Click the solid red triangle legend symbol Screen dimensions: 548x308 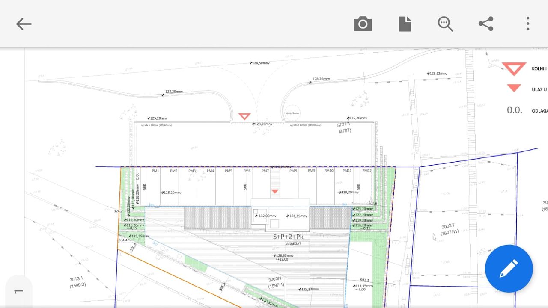514,88
